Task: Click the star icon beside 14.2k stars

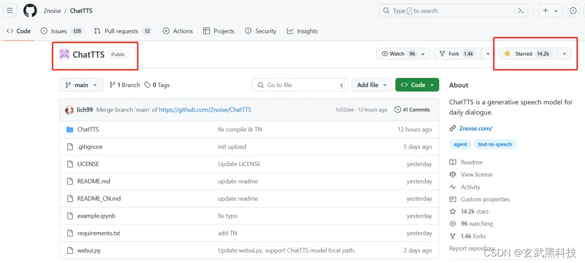Action: [452, 212]
